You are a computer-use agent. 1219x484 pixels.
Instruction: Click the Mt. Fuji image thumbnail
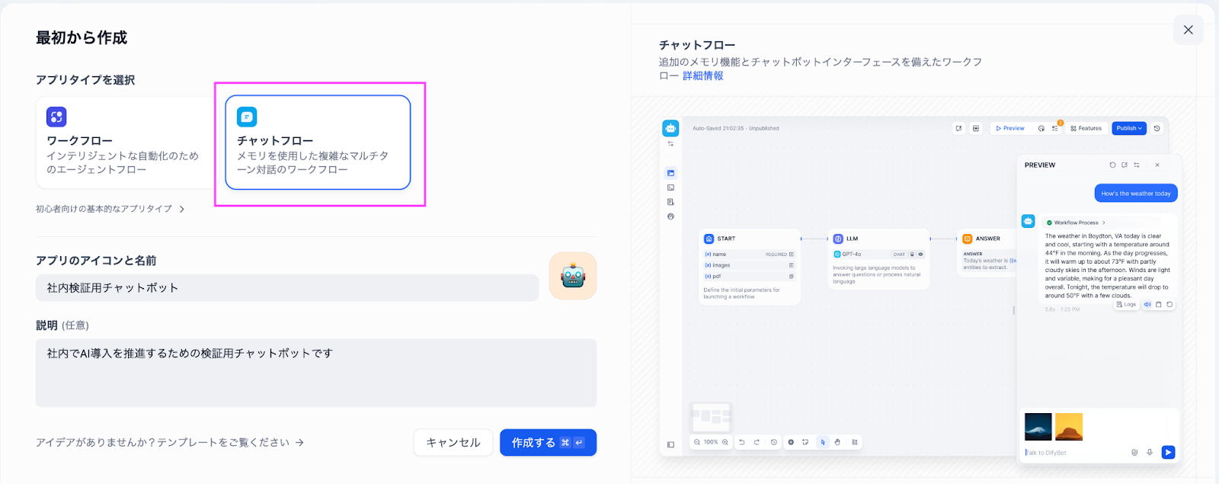pos(1038,427)
